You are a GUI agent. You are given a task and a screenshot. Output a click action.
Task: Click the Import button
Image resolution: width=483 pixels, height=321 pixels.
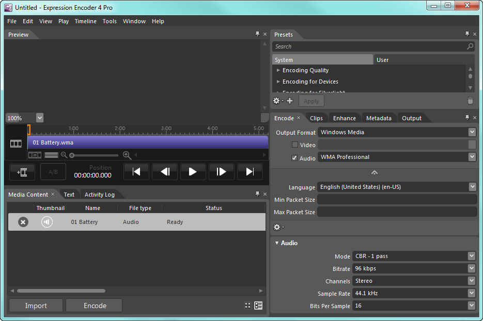36,306
